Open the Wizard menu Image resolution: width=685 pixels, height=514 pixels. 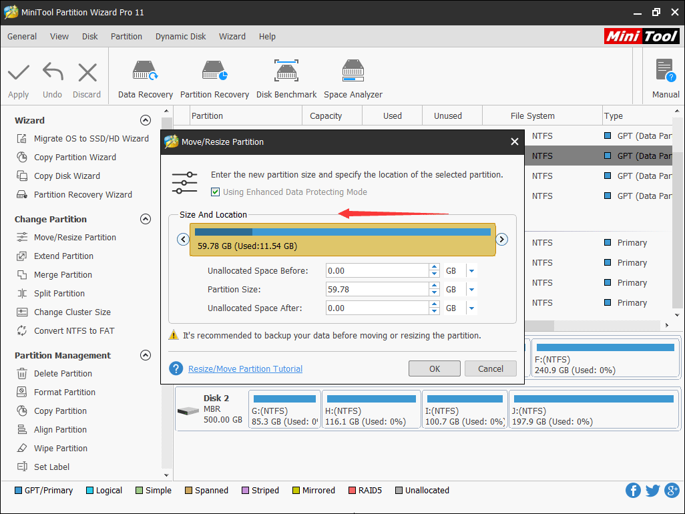(232, 37)
